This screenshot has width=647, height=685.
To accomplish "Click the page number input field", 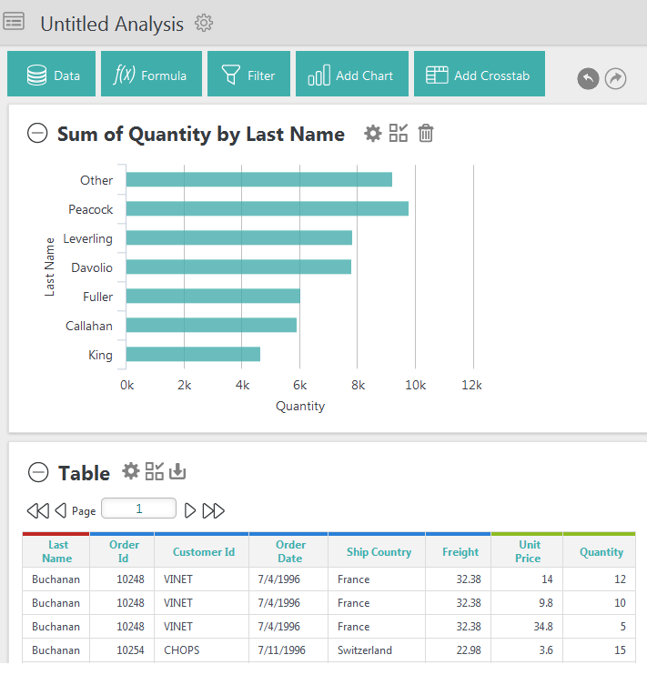I will (x=139, y=509).
